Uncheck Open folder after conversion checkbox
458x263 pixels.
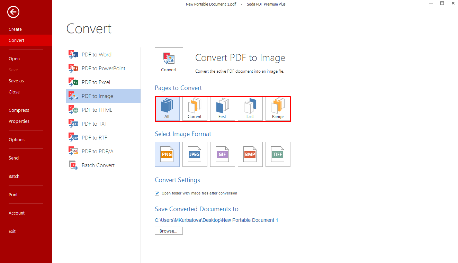pos(157,193)
